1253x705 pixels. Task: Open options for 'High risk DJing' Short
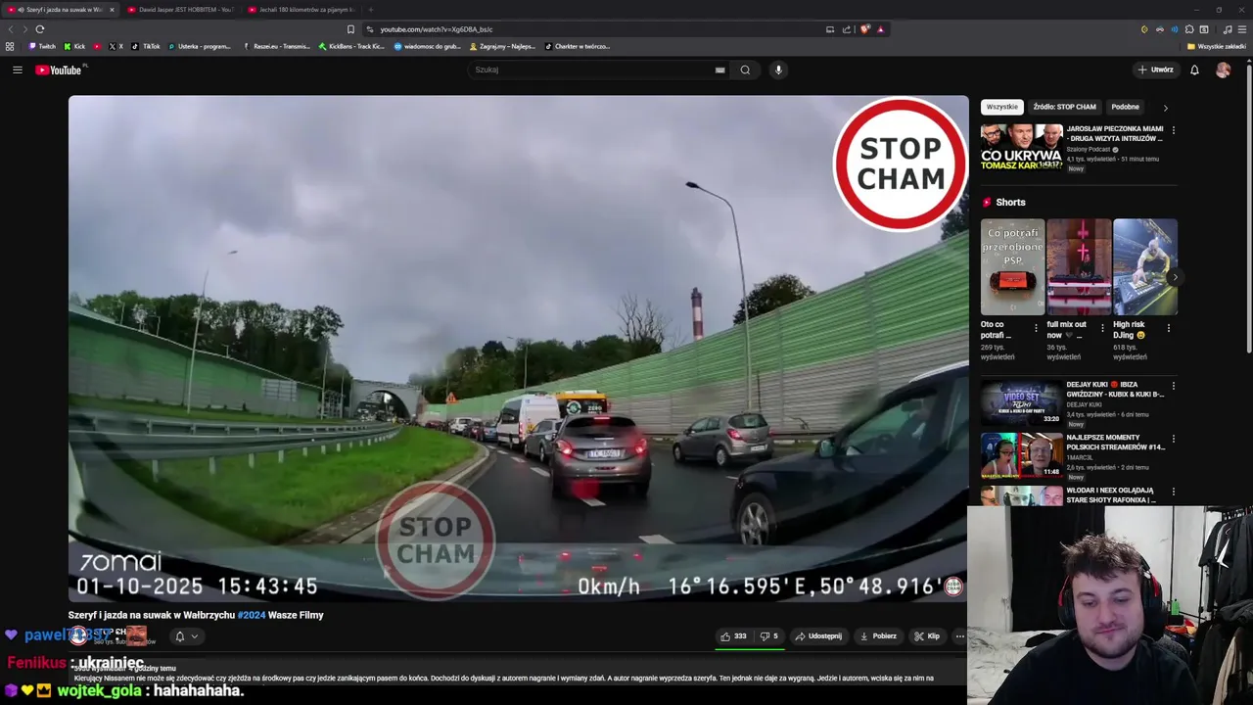[x=1169, y=328]
